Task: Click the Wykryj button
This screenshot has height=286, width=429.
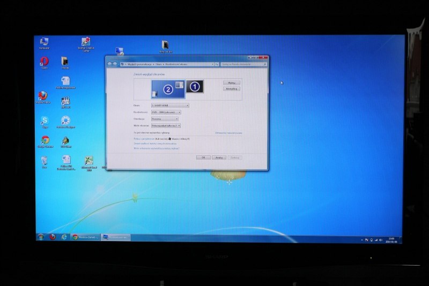Action: (232, 82)
